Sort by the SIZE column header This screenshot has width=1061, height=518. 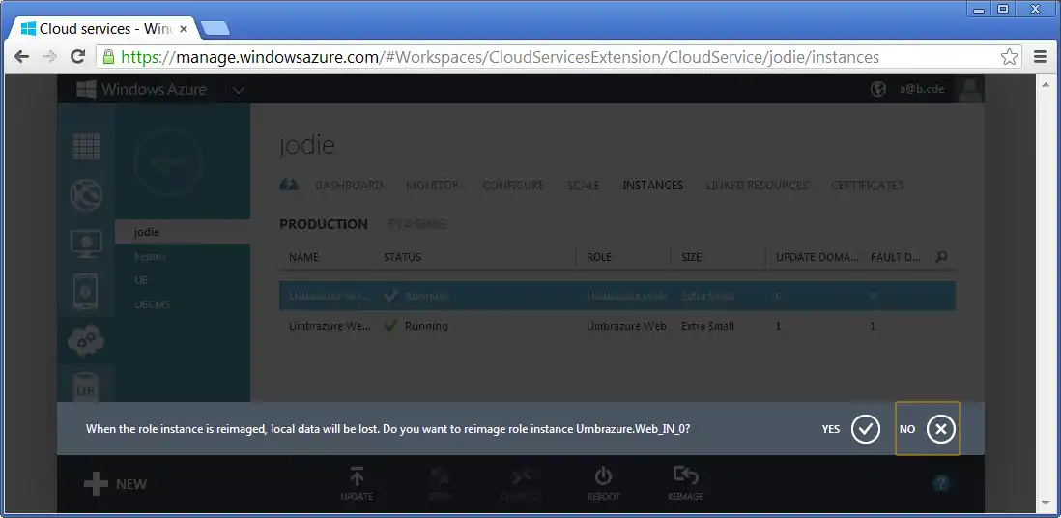pos(692,257)
